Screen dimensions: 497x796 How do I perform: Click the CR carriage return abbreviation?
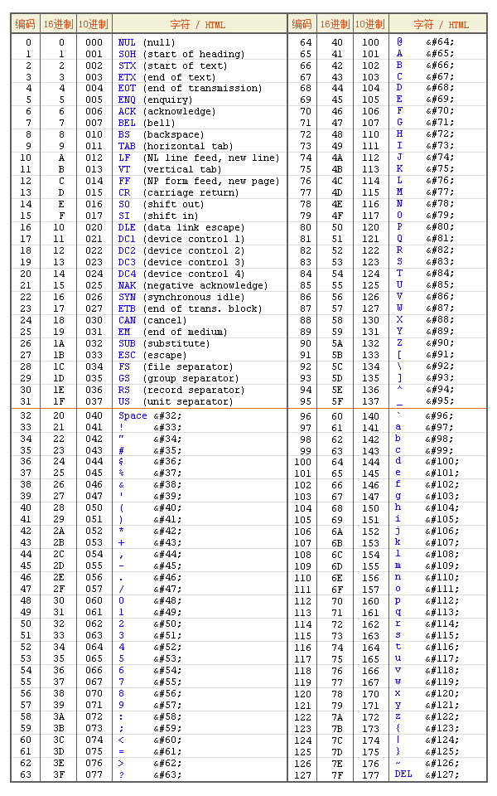(124, 192)
